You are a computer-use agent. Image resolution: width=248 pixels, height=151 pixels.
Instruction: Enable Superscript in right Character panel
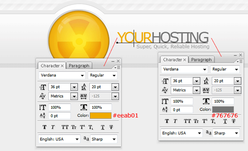coord(205,121)
